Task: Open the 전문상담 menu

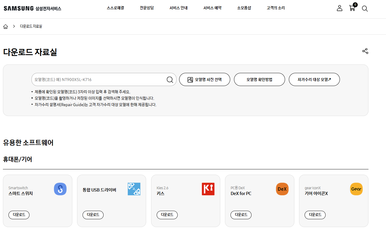Action: (x=147, y=8)
